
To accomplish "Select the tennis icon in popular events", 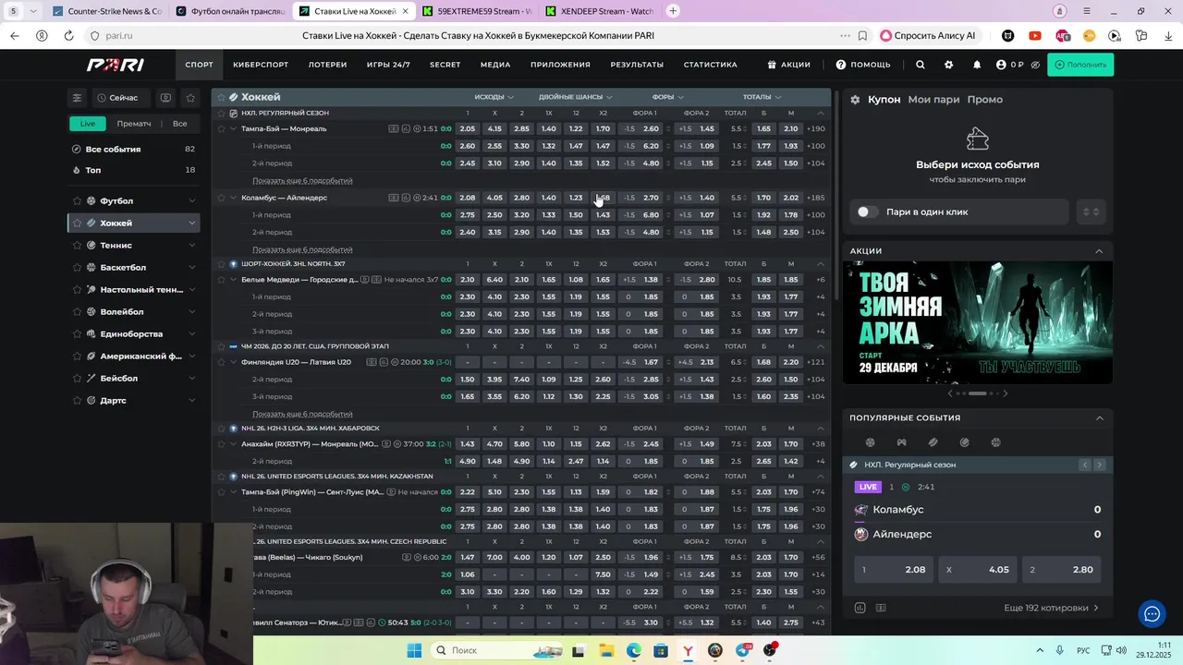I will 964,442.
